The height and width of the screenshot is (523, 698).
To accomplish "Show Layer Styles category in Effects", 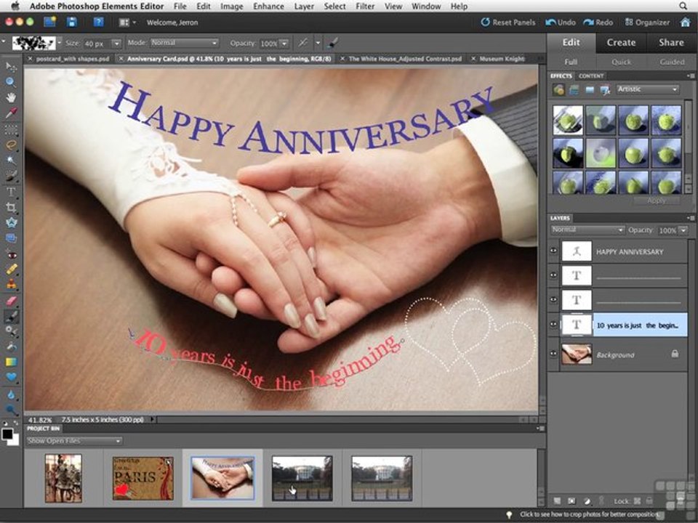I will pyautogui.click(x=574, y=90).
